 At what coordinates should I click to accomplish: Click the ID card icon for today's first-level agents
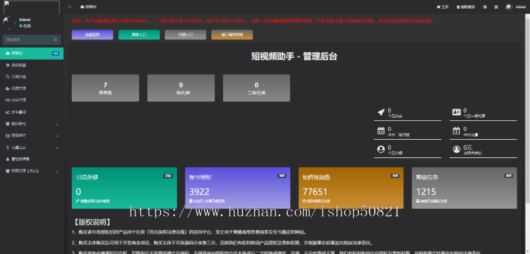coord(456,113)
